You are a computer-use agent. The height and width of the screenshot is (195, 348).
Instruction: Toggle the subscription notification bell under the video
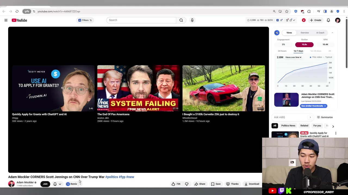click(x=55, y=184)
